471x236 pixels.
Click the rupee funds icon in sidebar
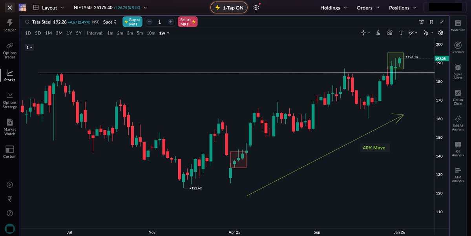(10, 199)
